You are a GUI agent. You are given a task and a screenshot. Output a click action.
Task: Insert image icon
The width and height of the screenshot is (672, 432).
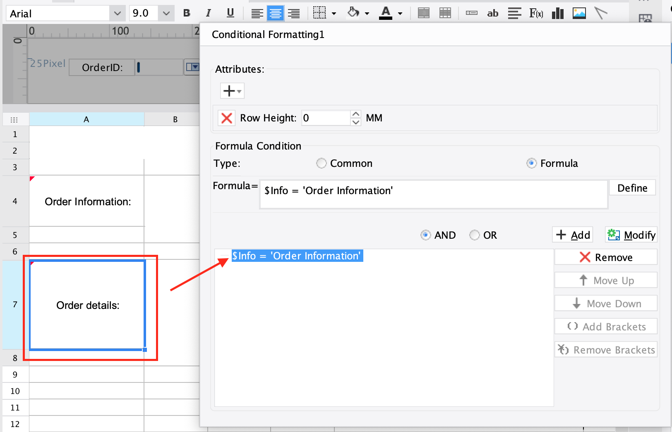[x=579, y=13]
